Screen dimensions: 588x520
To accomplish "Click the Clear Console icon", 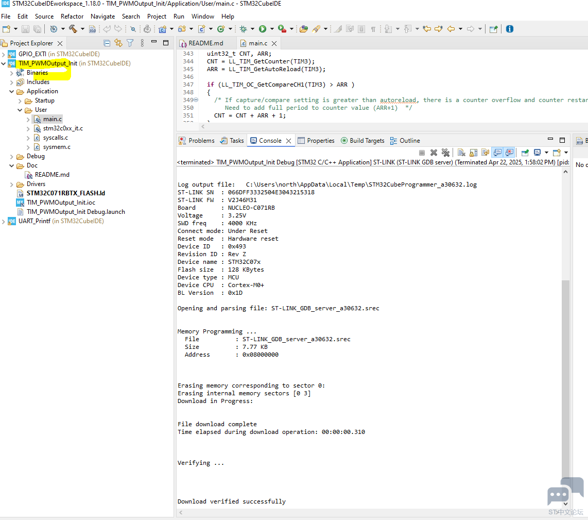I will click(462, 153).
